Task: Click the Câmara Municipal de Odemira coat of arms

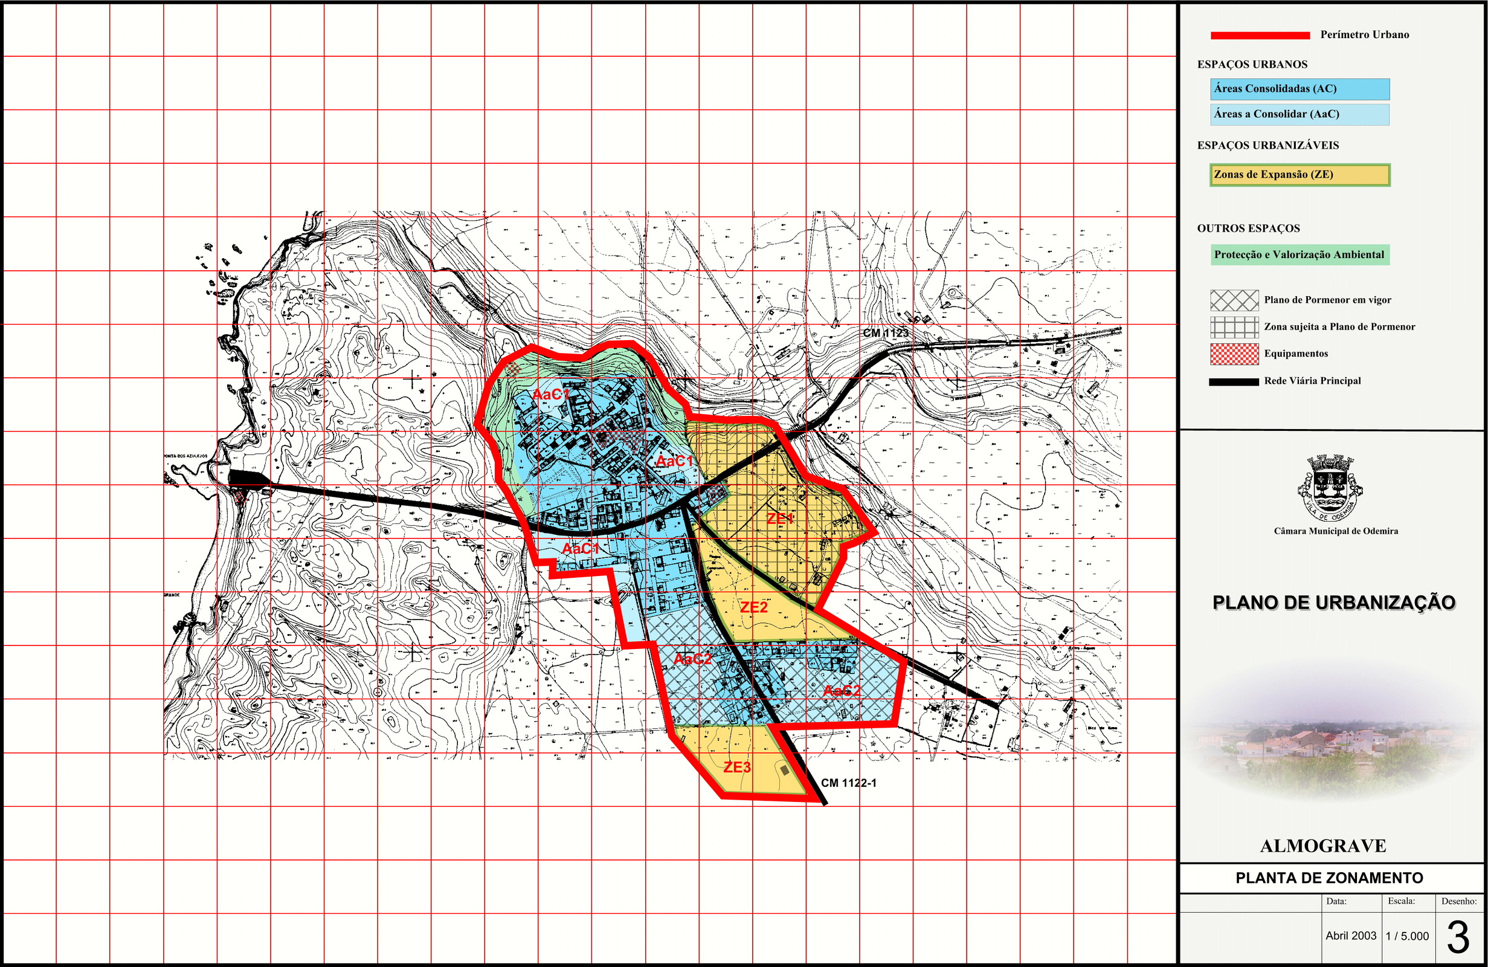Action: tap(1330, 487)
